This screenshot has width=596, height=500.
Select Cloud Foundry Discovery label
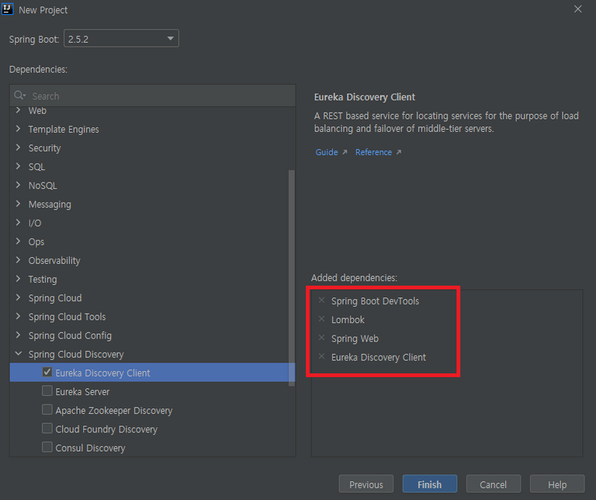(x=106, y=429)
